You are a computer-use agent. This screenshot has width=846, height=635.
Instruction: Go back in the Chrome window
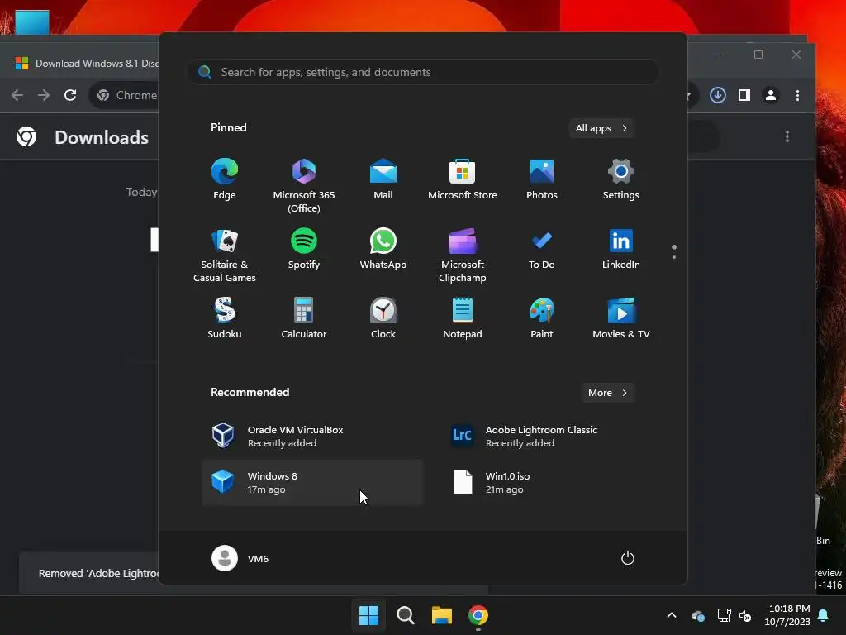pyautogui.click(x=17, y=95)
